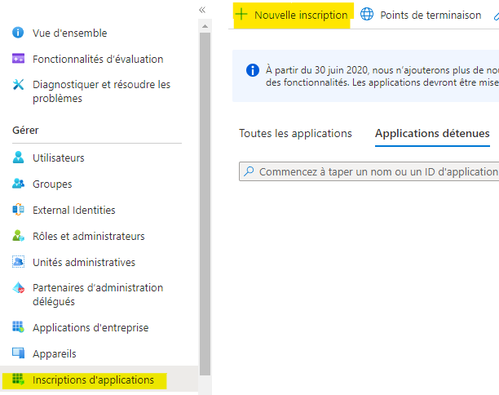The image size is (499, 395).
Task: Click the Applications d'entreprise grid icon
Action: pos(18,328)
